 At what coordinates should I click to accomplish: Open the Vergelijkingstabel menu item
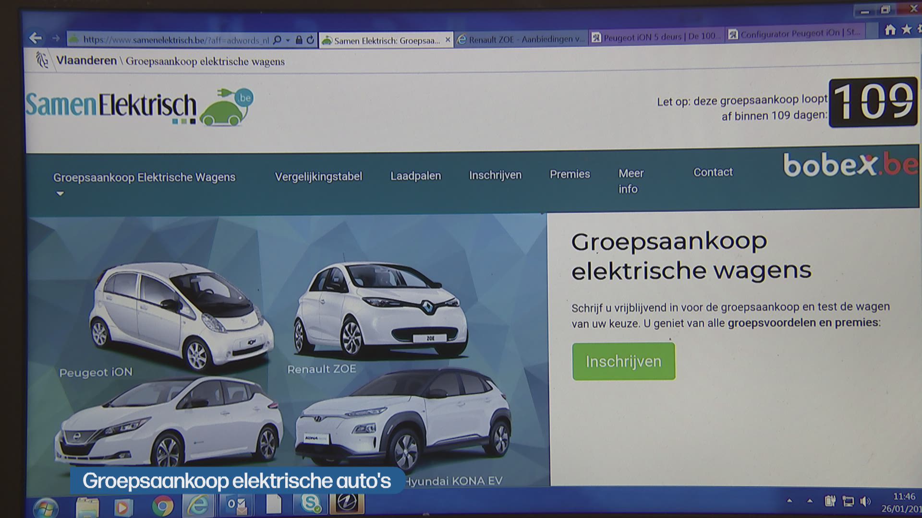(318, 177)
